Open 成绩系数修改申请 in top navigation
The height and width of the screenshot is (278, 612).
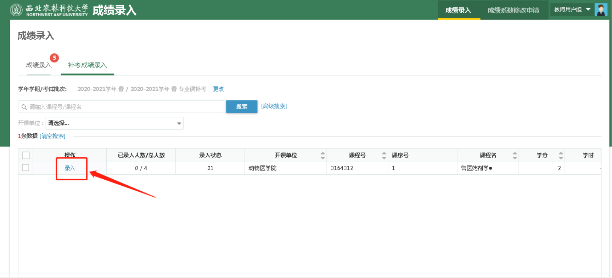513,10
